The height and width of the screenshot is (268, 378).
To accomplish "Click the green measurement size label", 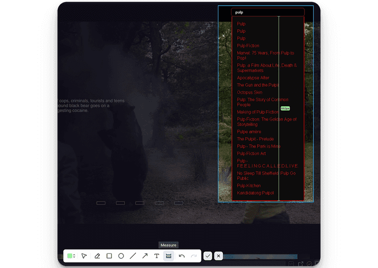I will click(285, 108).
